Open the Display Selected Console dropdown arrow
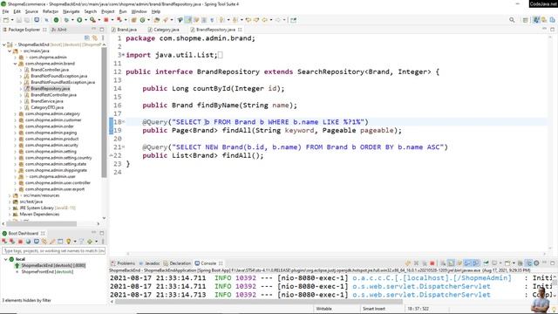This screenshot has height=314, width=558. point(500,263)
